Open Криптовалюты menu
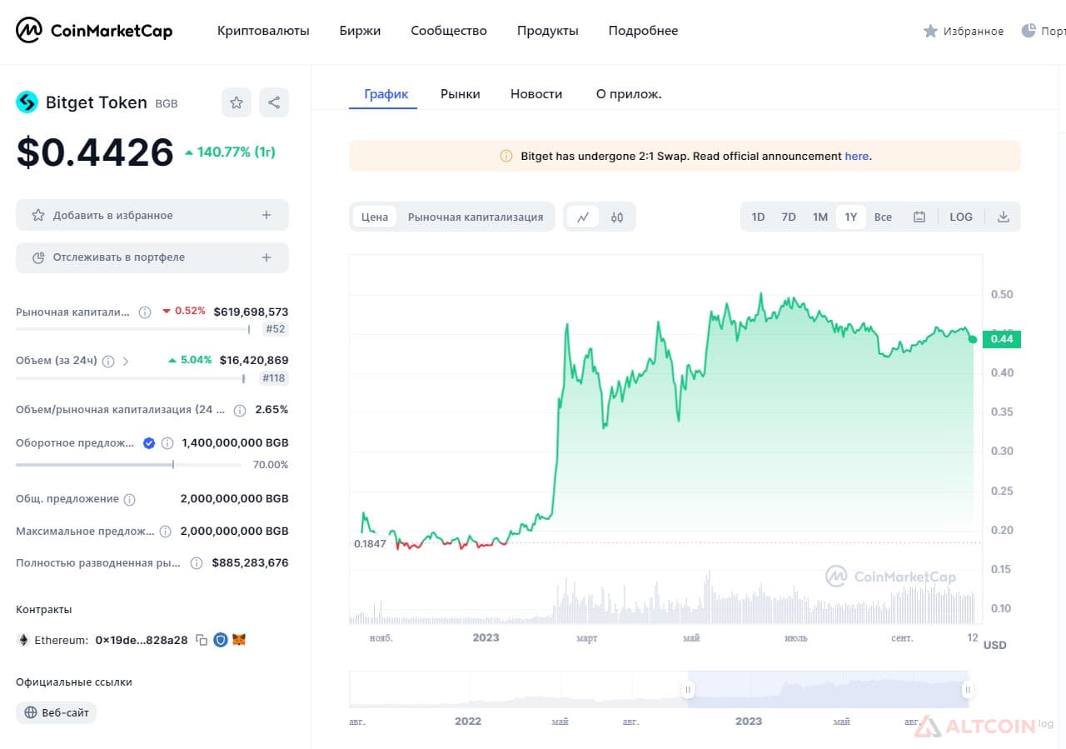 [263, 31]
